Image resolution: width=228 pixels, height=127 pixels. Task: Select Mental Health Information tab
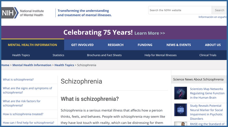pos(33,45)
